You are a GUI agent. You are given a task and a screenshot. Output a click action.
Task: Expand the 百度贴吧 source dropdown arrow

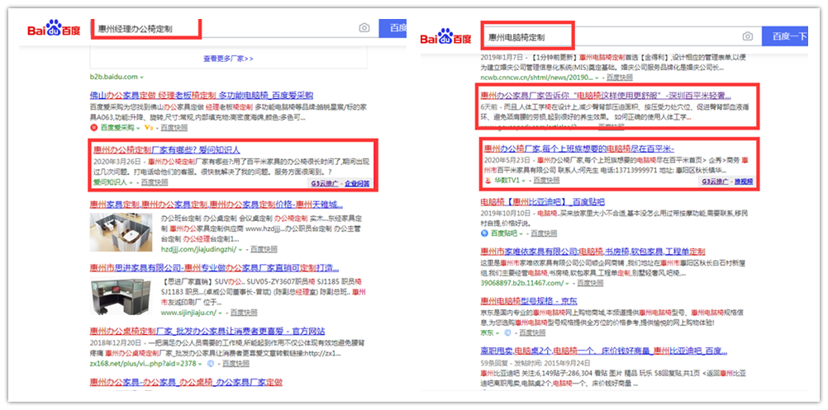(x=521, y=233)
